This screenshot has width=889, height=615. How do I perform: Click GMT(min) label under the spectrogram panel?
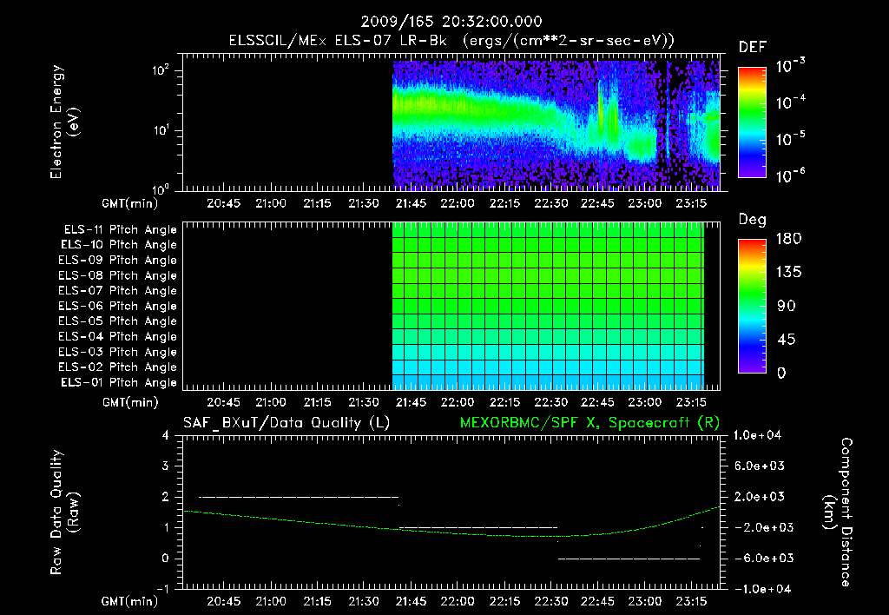pos(130,203)
